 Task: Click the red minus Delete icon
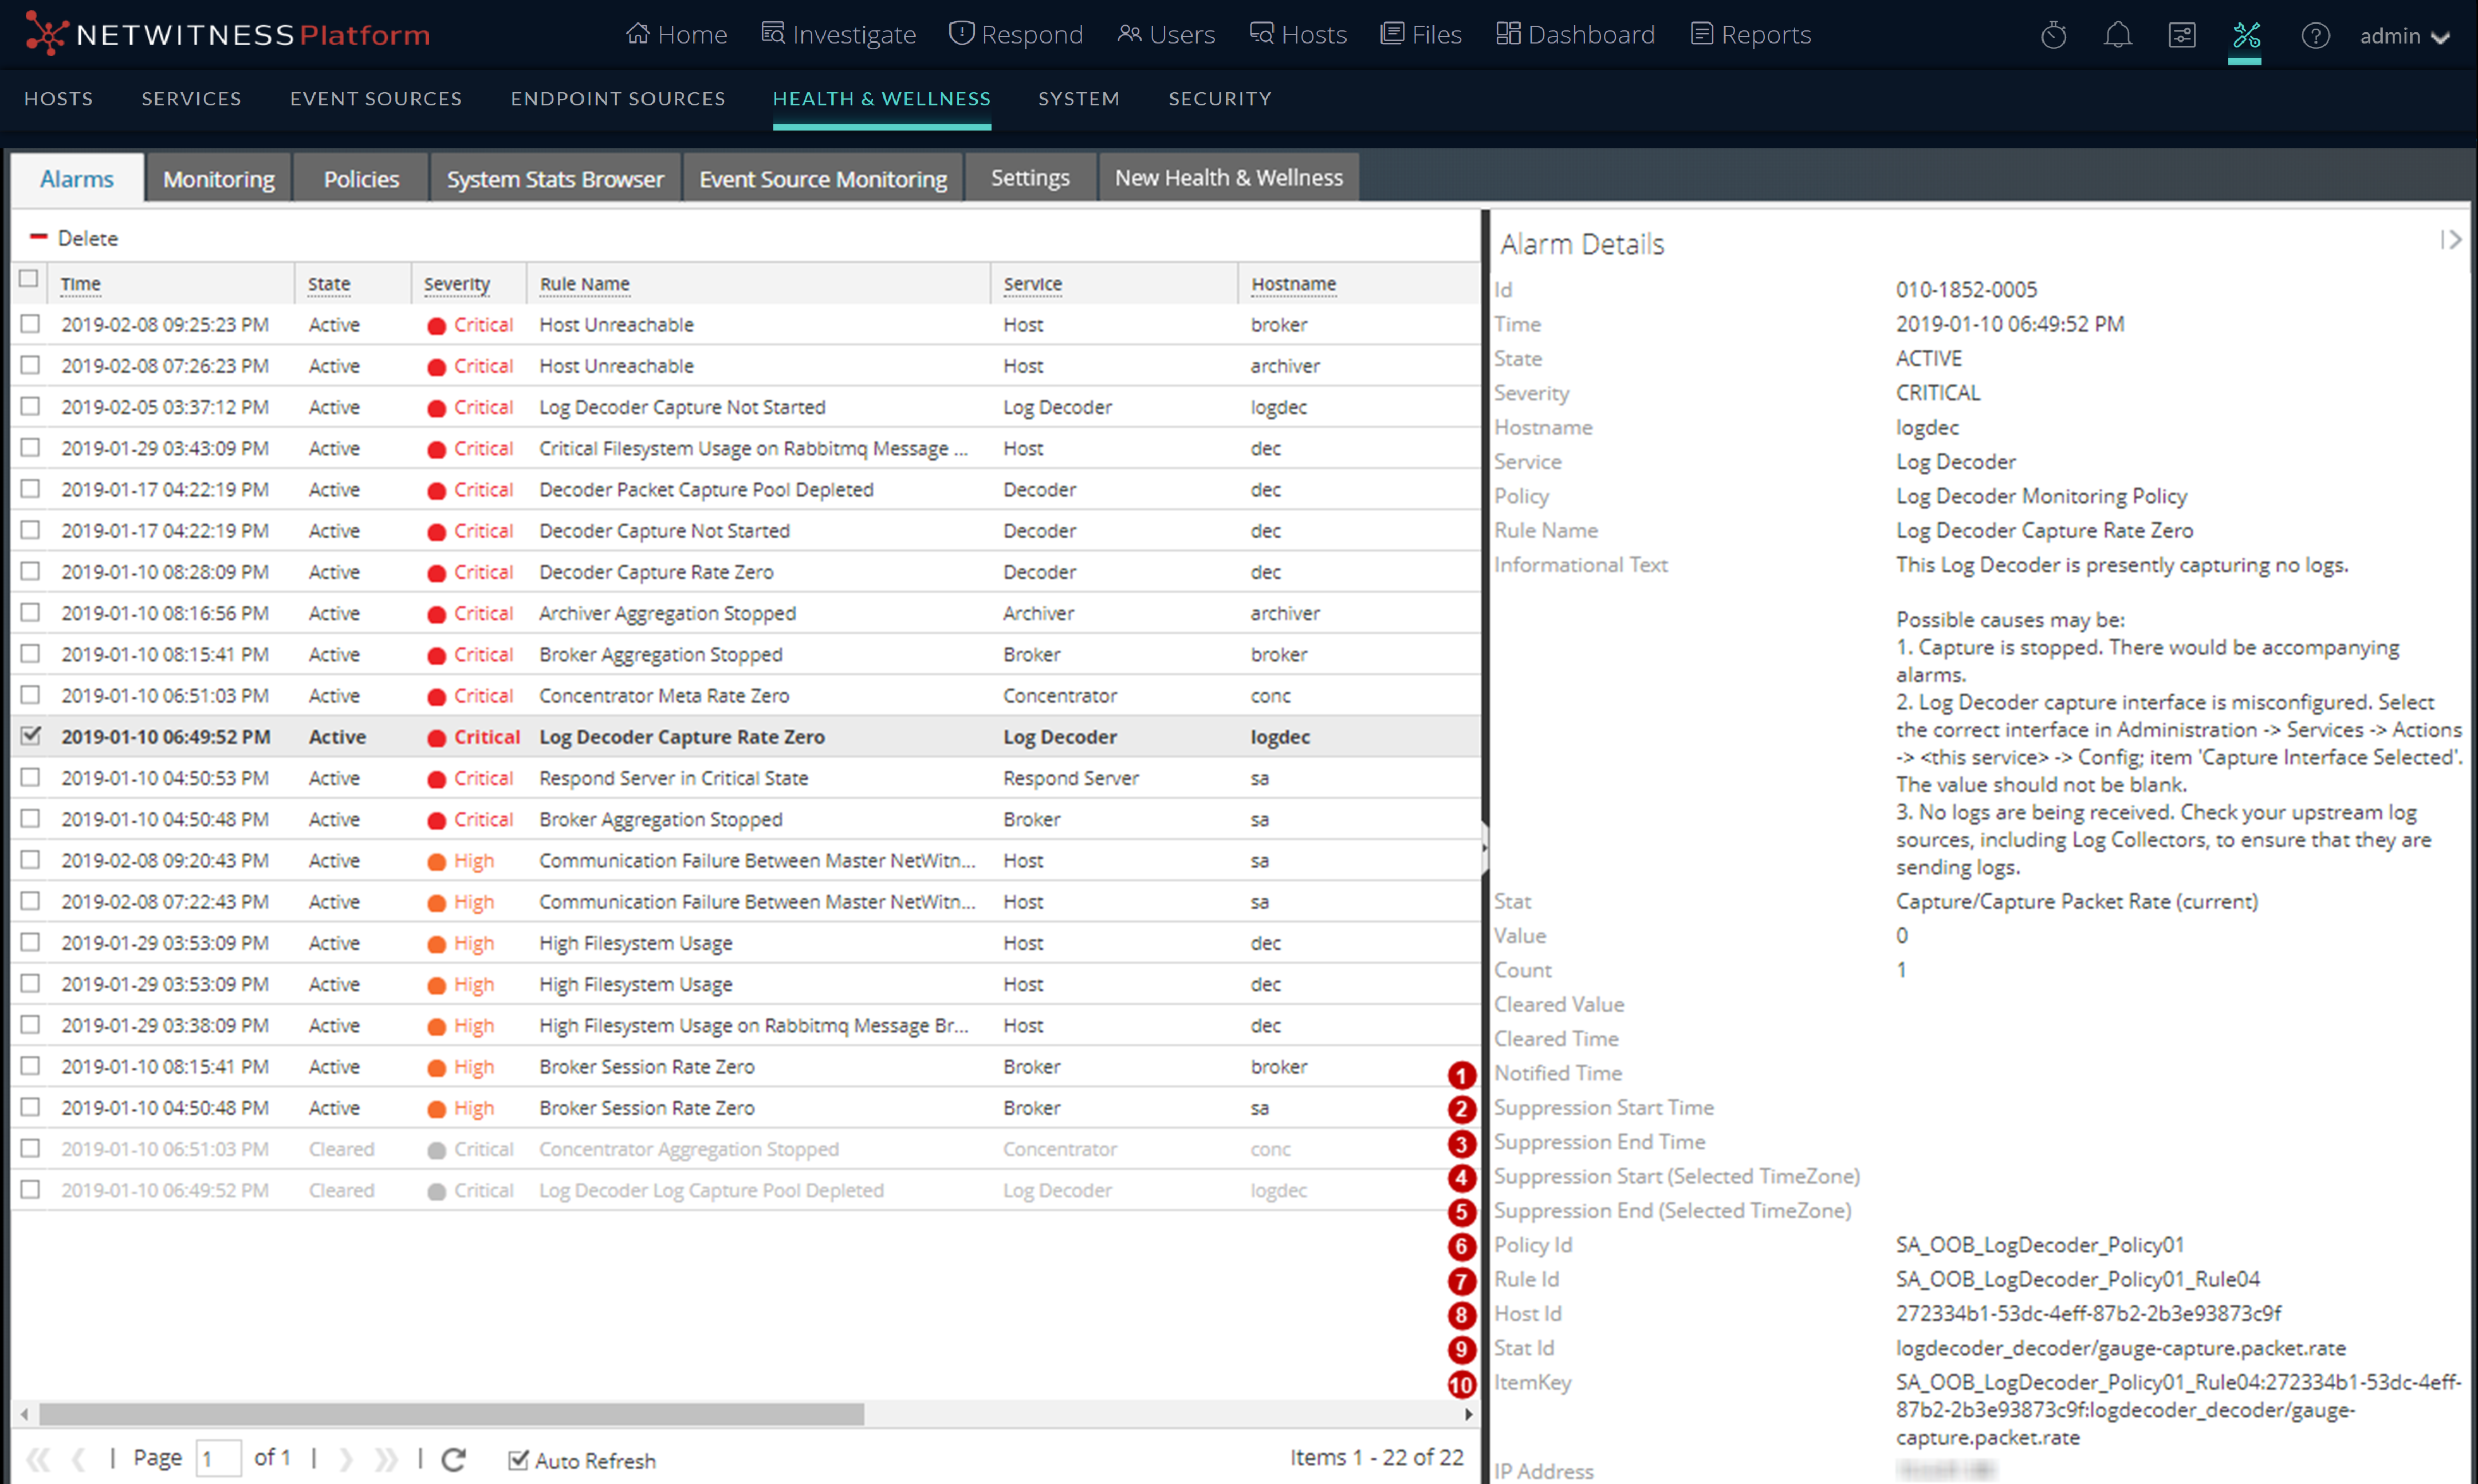coord(39,237)
